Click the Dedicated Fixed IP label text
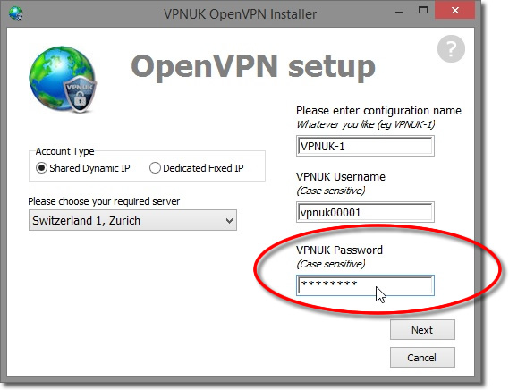 [x=203, y=168]
